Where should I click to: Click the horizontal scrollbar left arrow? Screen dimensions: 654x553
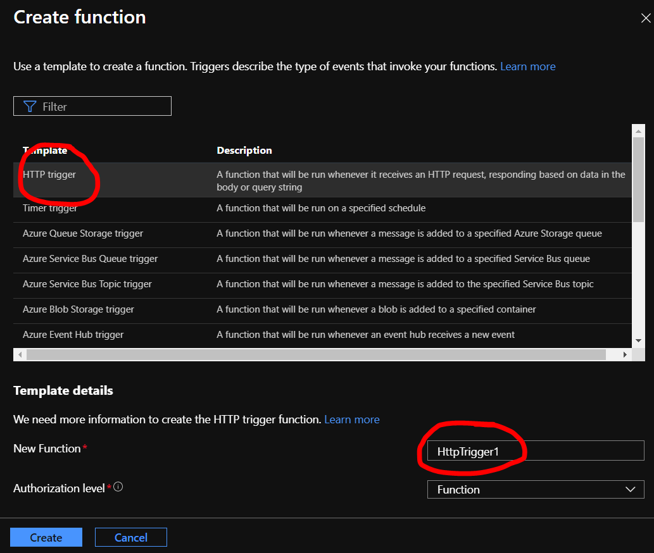pyautogui.click(x=20, y=354)
